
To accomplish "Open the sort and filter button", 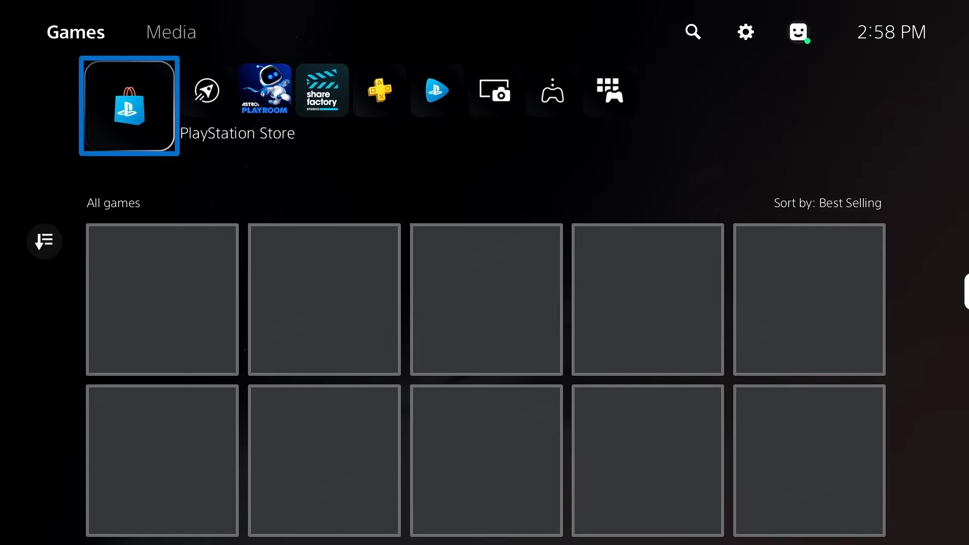I will 44,241.
